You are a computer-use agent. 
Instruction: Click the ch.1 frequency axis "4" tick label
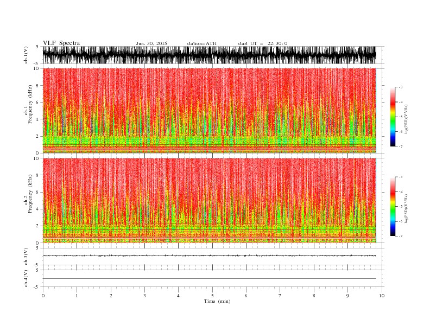click(37, 119)
